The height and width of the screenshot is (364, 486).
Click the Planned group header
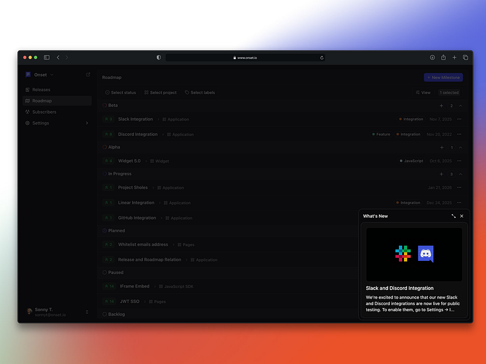click(116, 231)
